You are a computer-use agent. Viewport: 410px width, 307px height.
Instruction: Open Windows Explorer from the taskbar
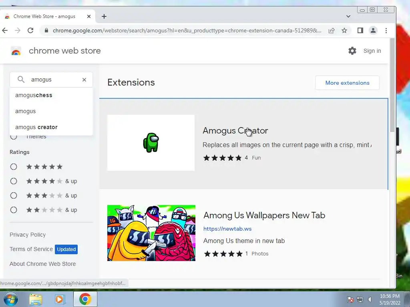click(x=36, y=299)
